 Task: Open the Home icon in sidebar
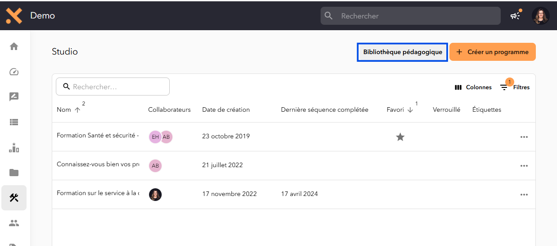[x=14, y=46]
